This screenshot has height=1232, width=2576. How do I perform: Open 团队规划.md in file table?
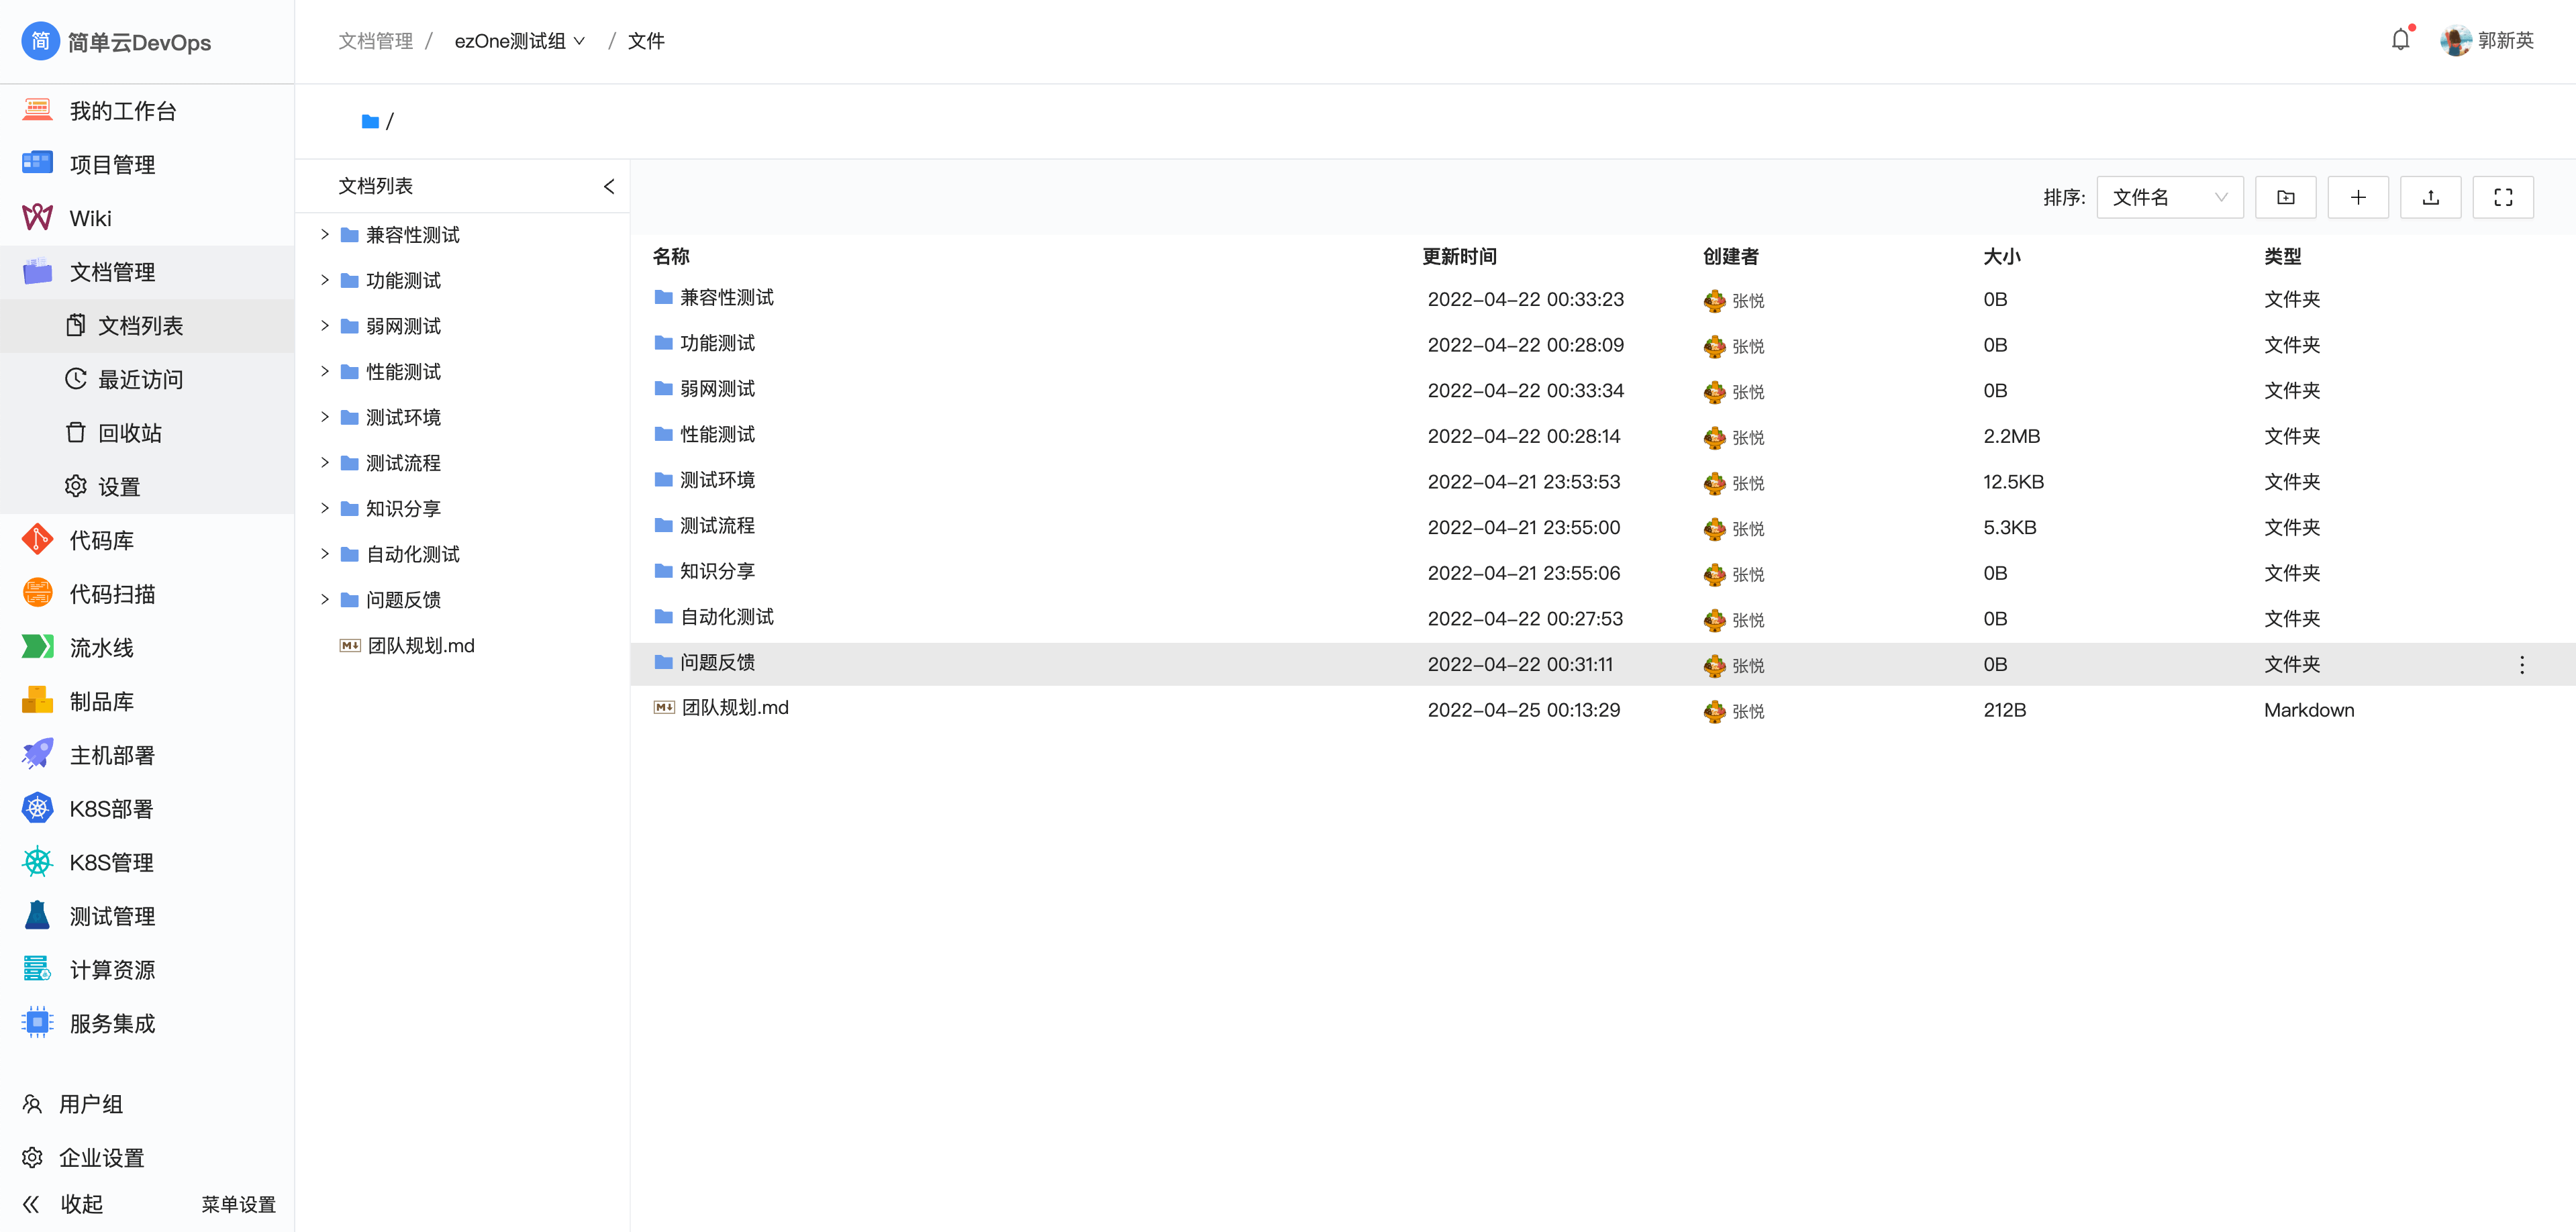(x=734, y=708)
